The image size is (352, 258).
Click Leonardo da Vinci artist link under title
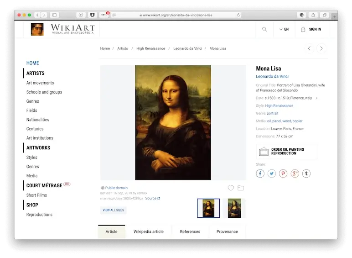click(x=272, y=76)
